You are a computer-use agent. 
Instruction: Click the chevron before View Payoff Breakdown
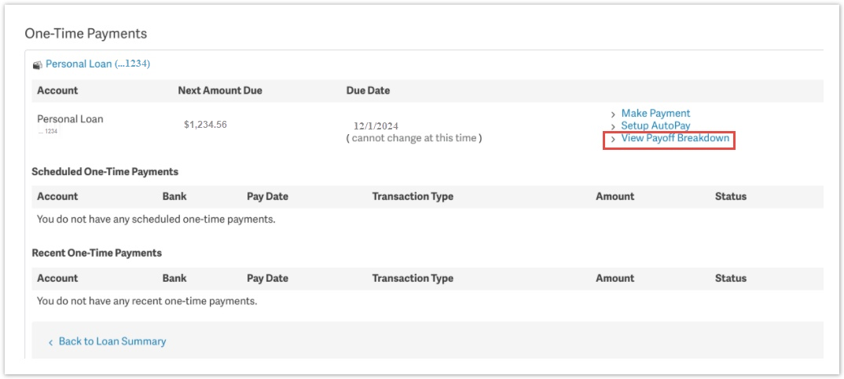coord(613,140)
